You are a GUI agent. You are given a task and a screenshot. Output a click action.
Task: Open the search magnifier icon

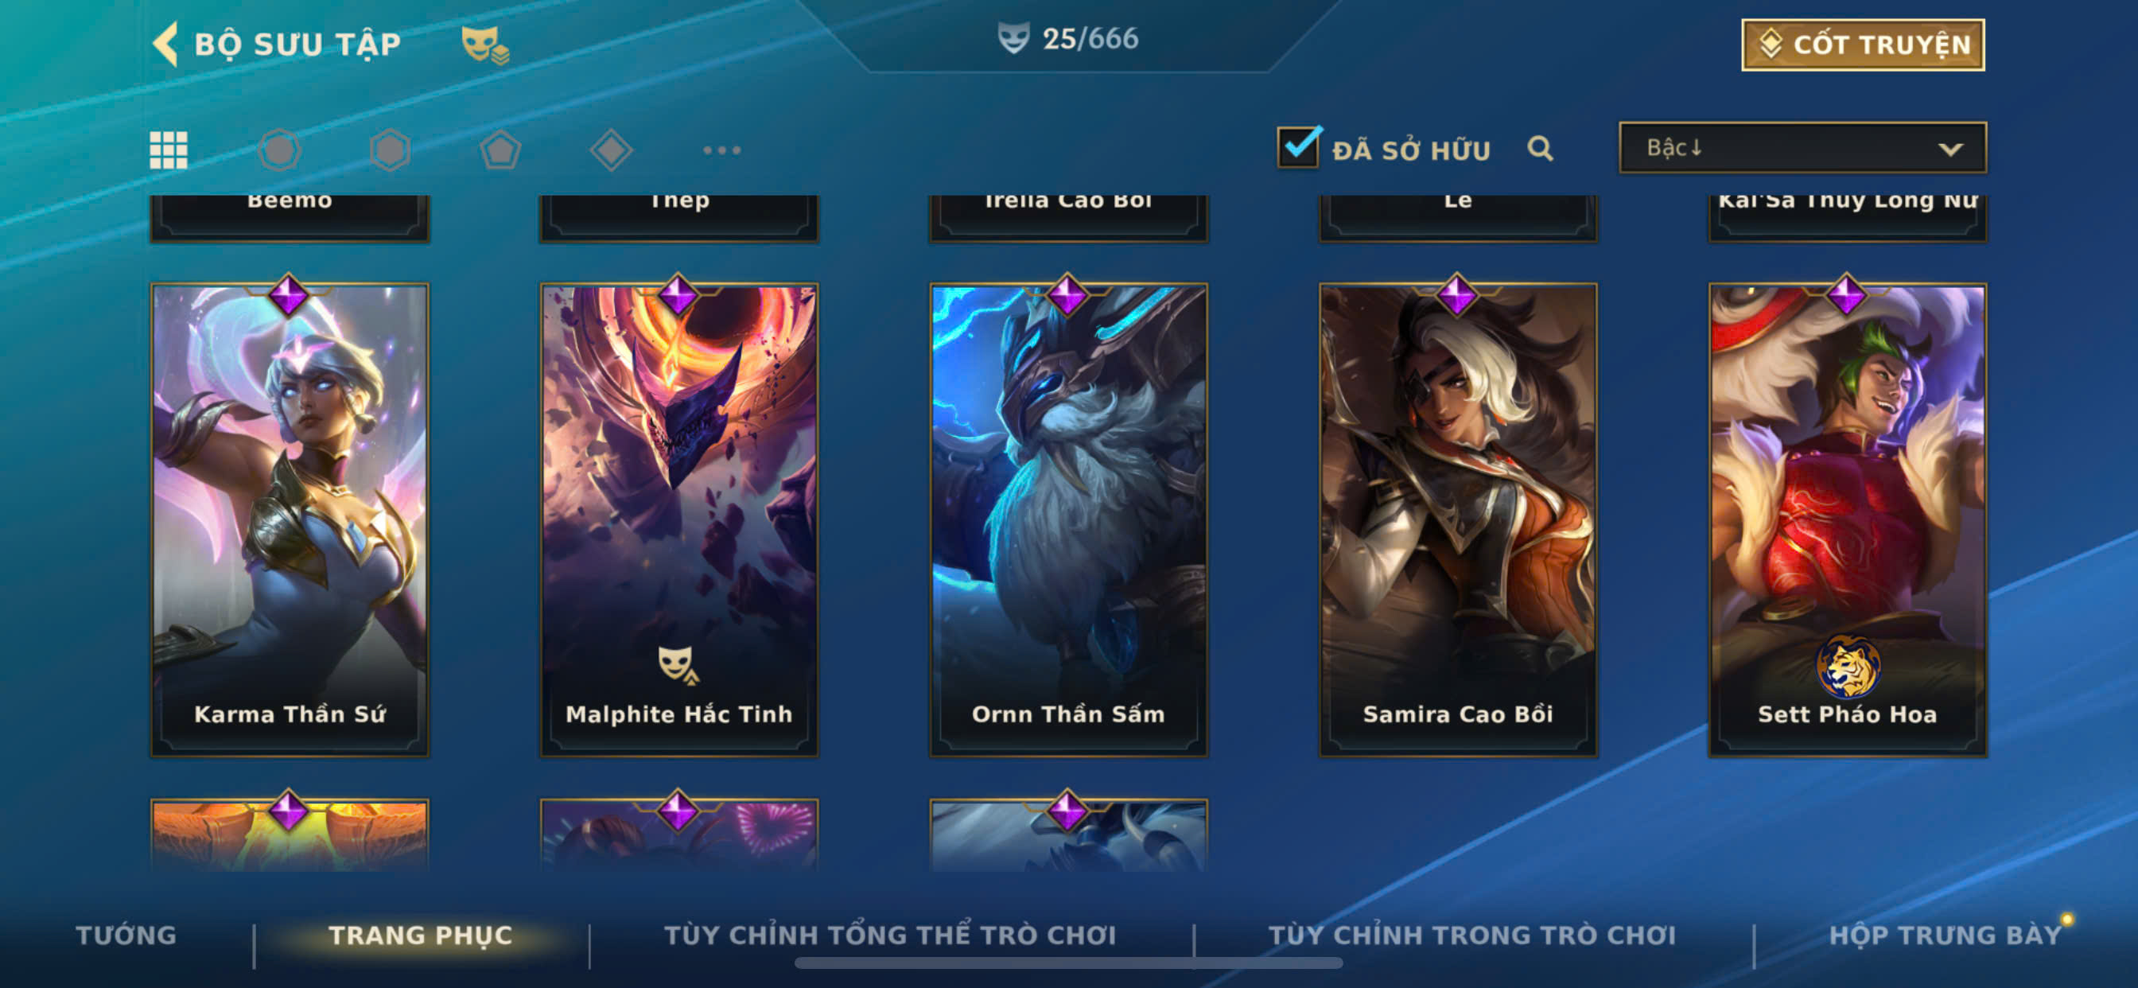[x=1541, y=149]
